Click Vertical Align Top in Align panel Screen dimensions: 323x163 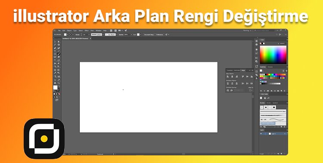point(242,76)
